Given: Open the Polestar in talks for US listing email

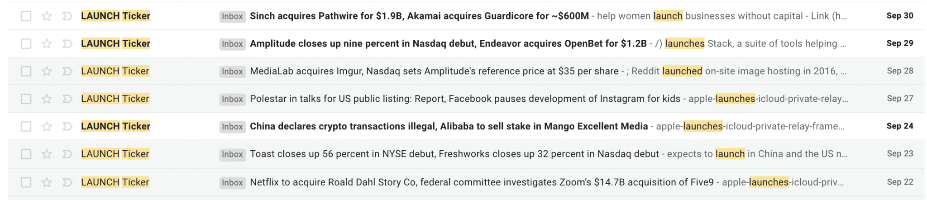Looking at the screenshot, I should pos(465,99).
